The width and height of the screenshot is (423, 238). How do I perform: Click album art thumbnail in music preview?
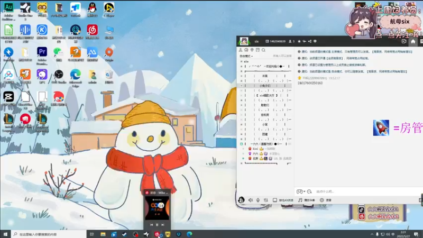click(x=157, y=208)
